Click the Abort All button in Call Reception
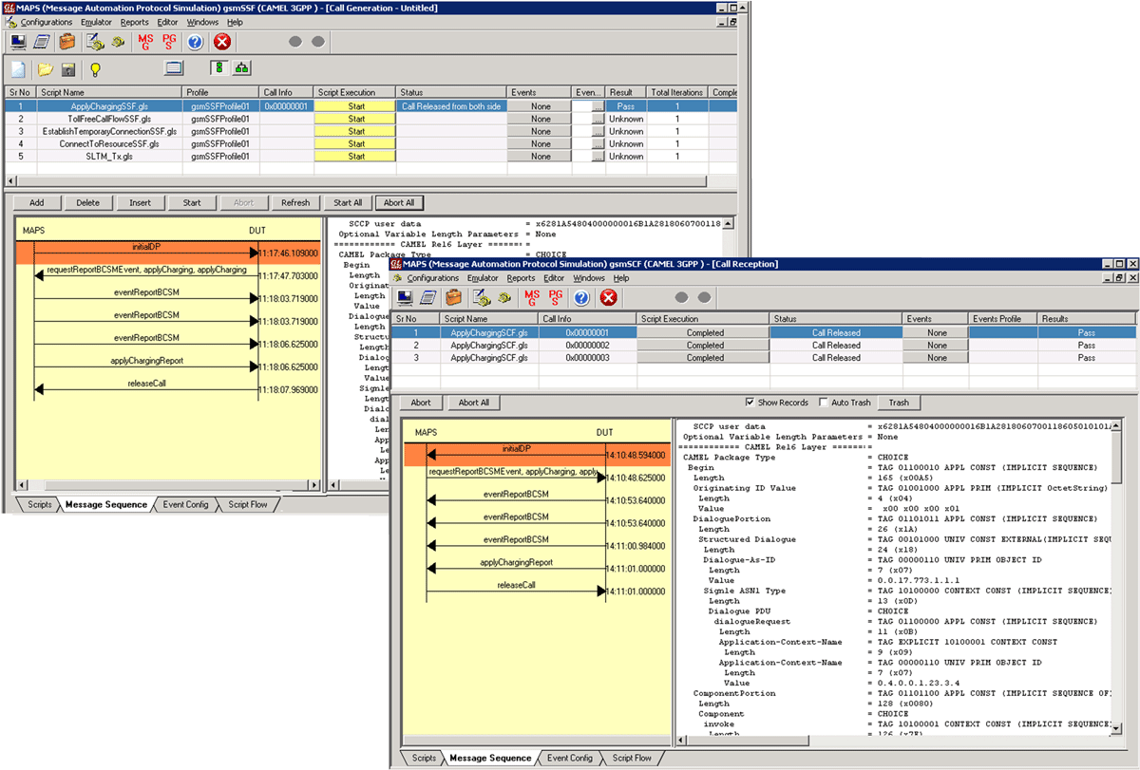1140x770 pixels. pyautogui.click(x=474, y=403)
